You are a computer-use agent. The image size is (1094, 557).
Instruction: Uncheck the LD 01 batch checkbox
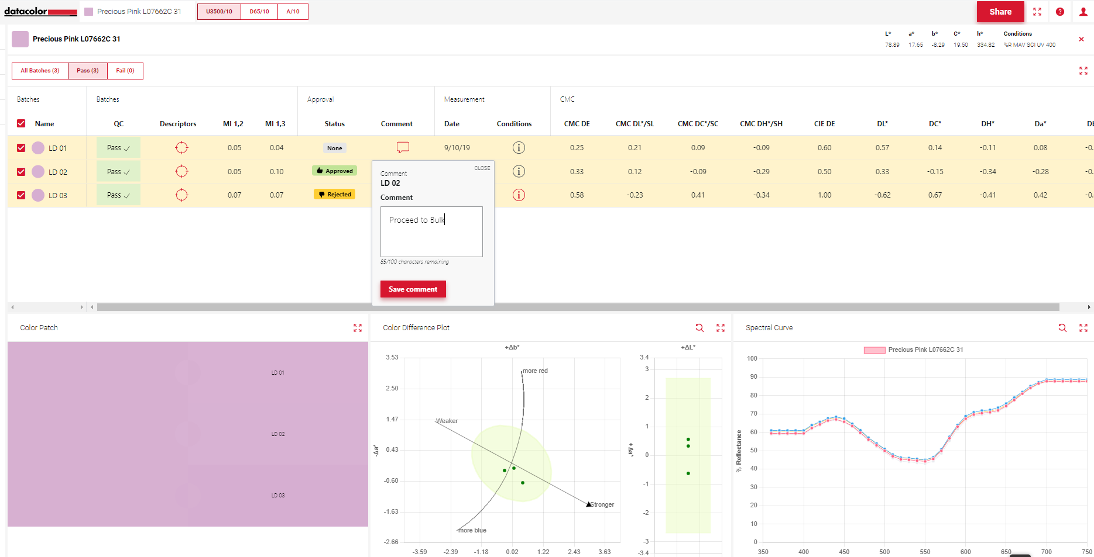pos(21,148)
